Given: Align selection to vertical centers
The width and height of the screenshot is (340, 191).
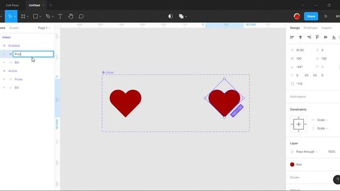Looking at the screenshot, I should point(326,37).
